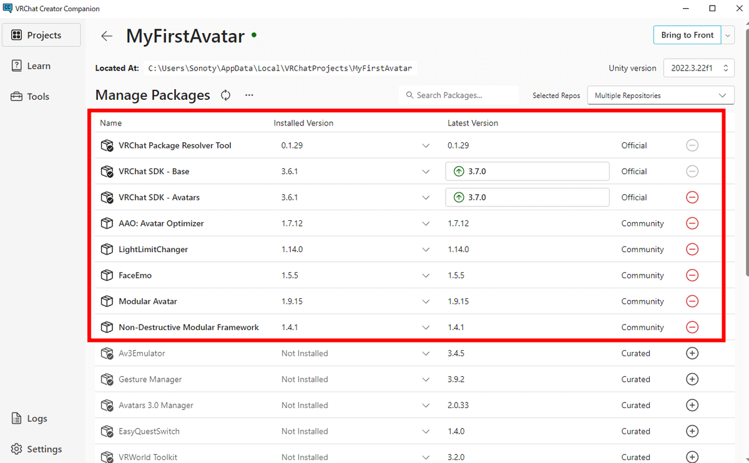Add Av3Emulator with plus icon

692,353
